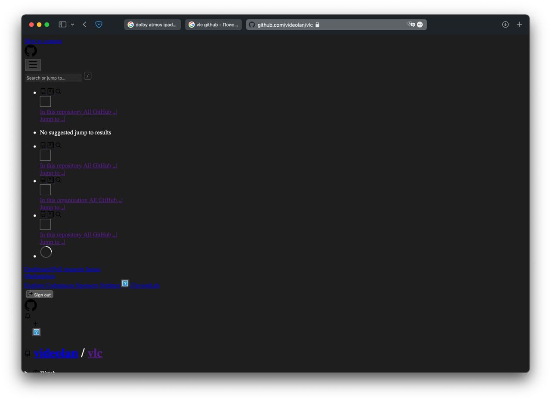The height and width of the screenshot is (401, 551).
Task: Click the slash shortcut key hint
Action: 87,76
